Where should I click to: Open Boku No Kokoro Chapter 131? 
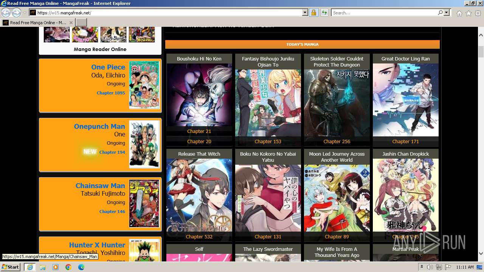point(268,237)
